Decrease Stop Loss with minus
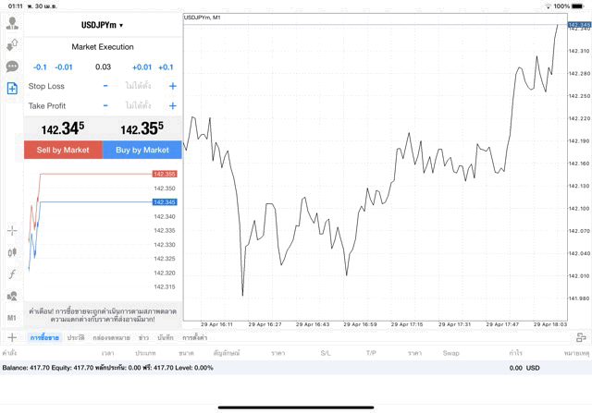Viewport: 592px width, 413px height. point(105,86)
